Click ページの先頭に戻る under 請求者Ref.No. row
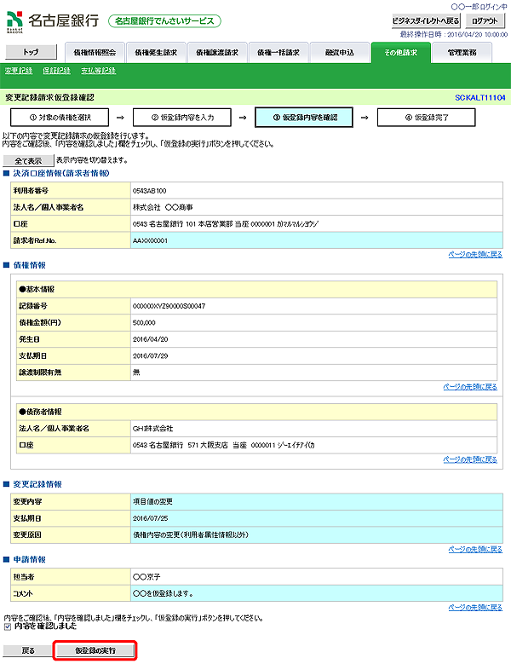Viewport: 511px width, 664px height. click(475, 255)
